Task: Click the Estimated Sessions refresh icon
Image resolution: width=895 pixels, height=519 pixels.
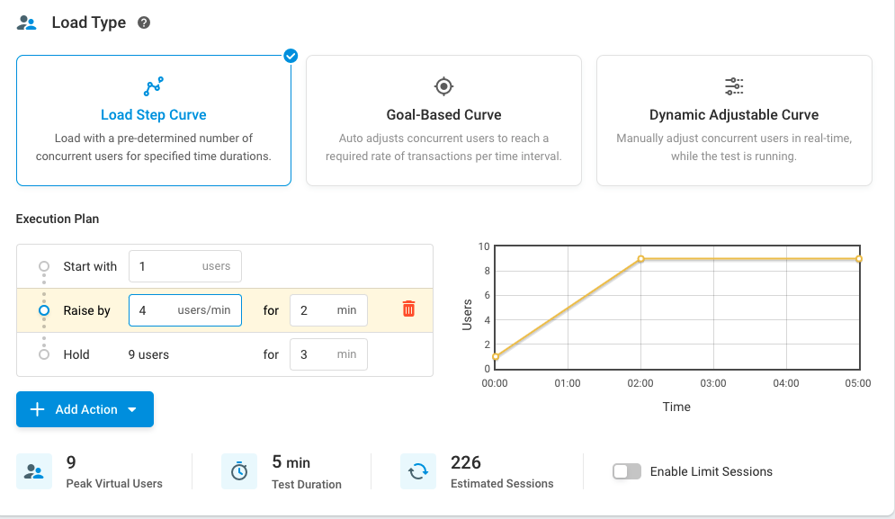Action: point(418,471)
